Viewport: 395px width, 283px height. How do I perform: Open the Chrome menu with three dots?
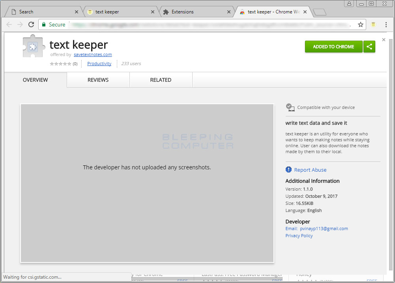pos(386,24)
